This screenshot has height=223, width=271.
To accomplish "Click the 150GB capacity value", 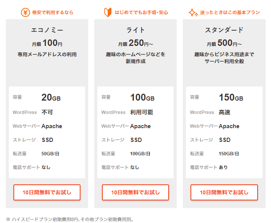I will (x=231, y=98).
